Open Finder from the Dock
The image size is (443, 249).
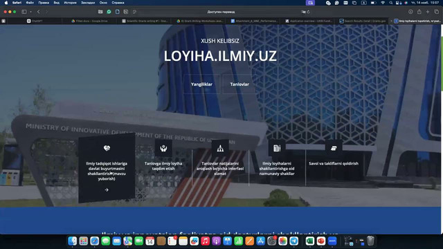pos(72,241)
